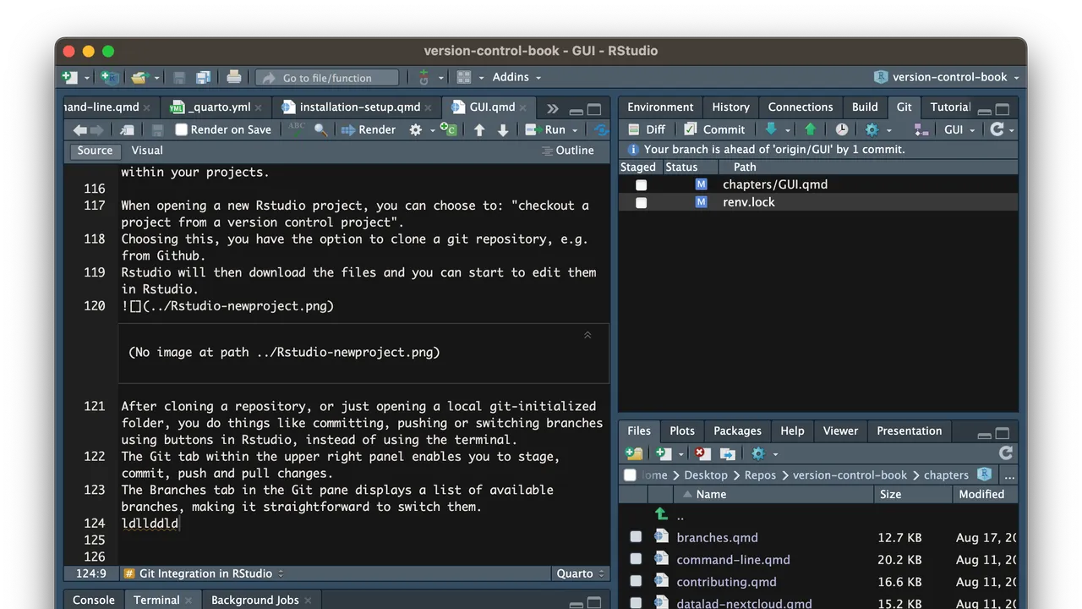Show GUI.qmd in a new window icon
Viewport: 1082px width, 609px height.
(127, 129)
